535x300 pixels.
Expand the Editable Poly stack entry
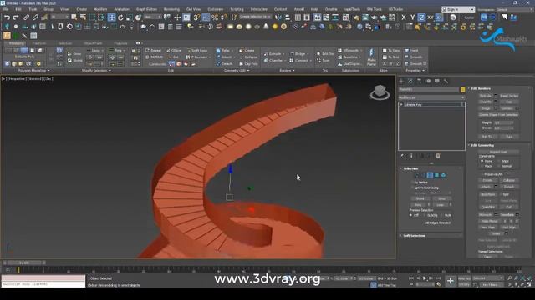(401, 105)
